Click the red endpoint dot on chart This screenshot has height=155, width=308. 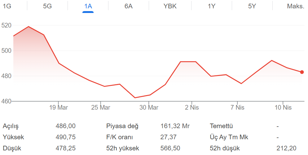point(302,72)
